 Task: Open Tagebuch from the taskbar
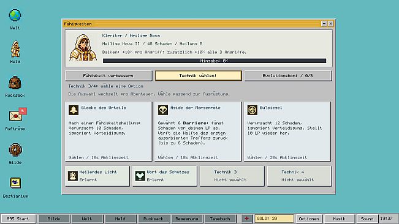pos(220,218)
